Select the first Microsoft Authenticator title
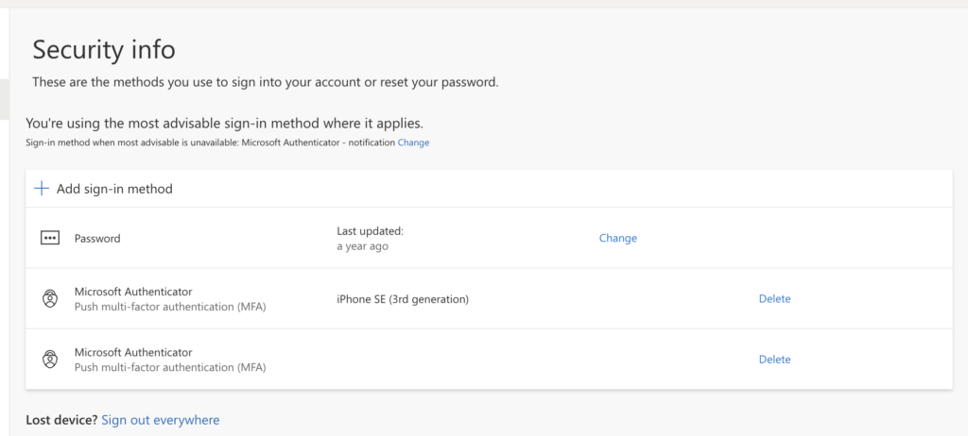 pyautogui.click(x=133, y=292)
